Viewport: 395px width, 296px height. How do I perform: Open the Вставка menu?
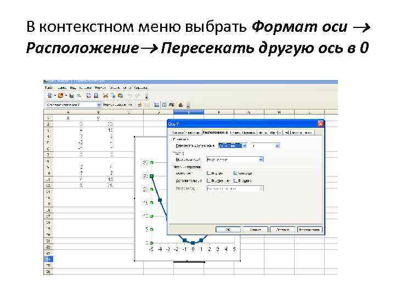pyautogui.click(x=85, y=88)
